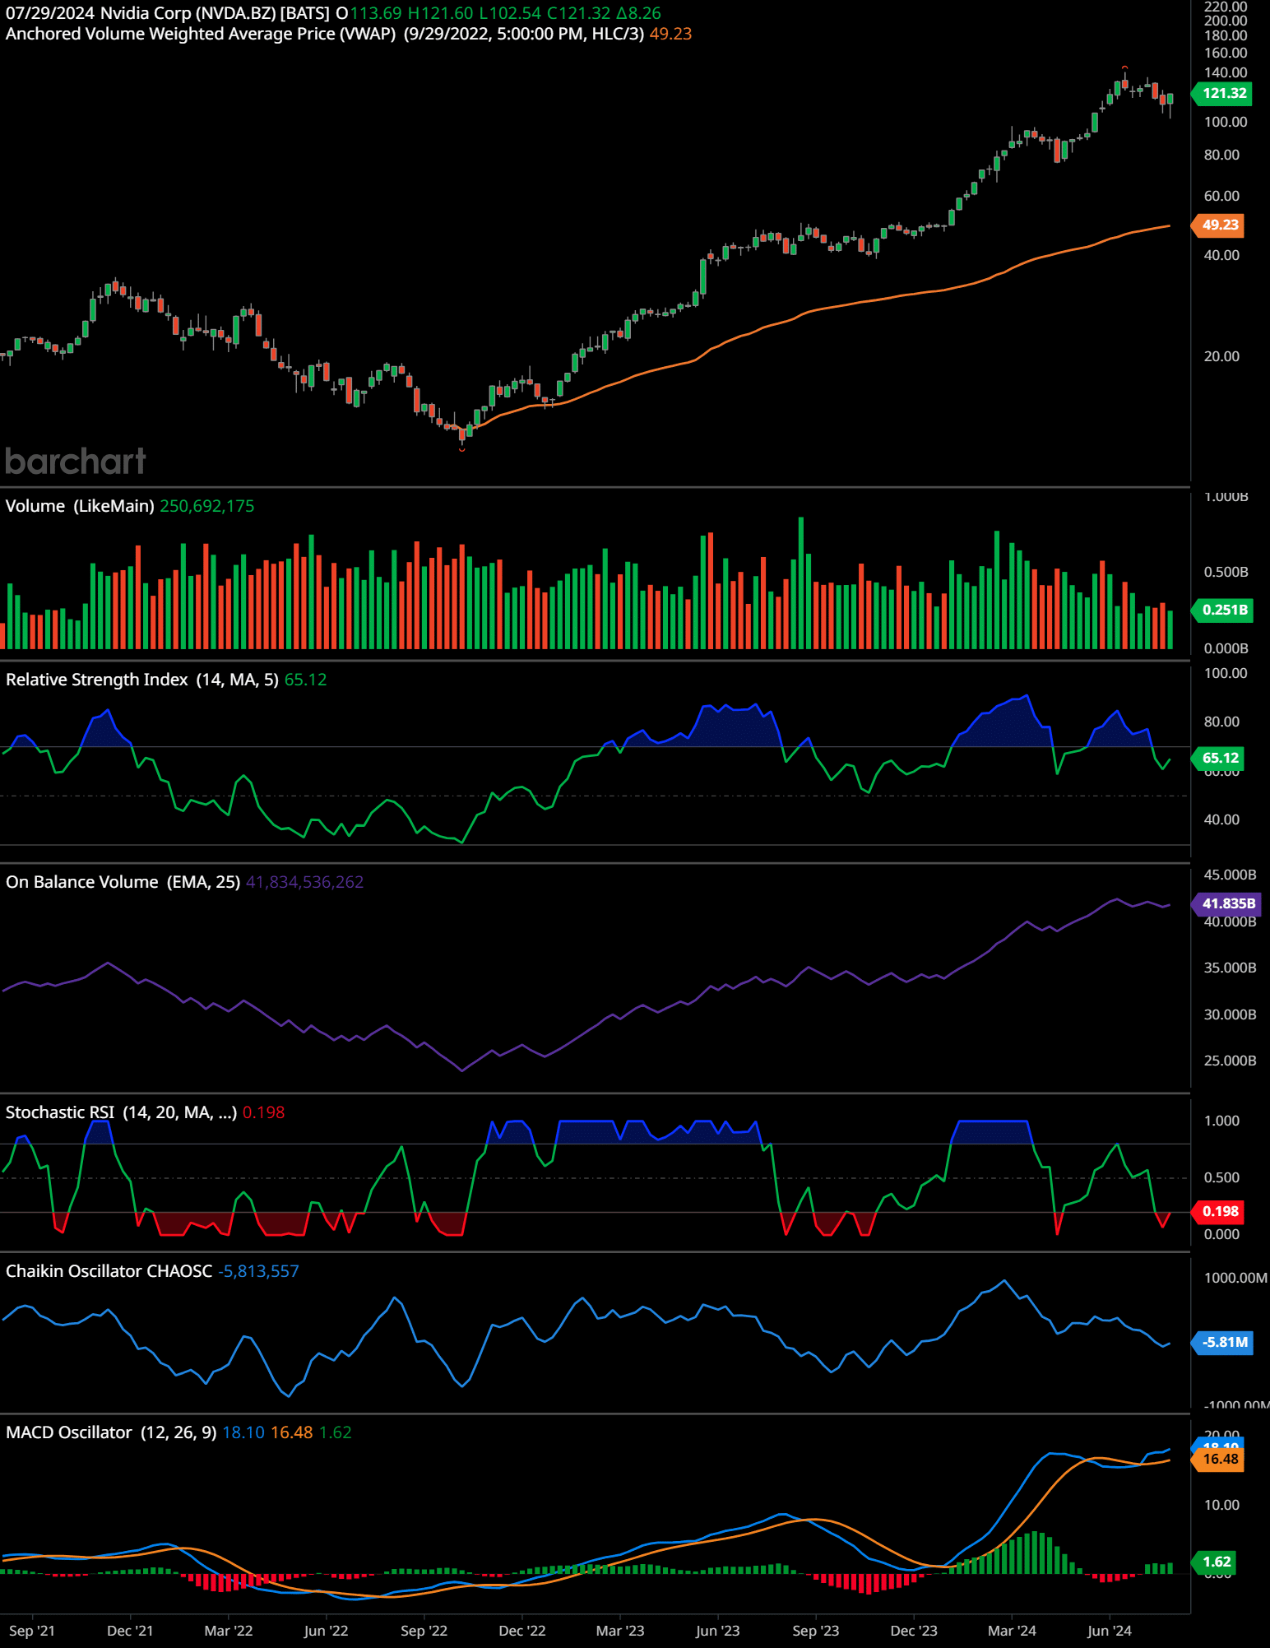1270x1648 pixels.
Task: Click the 0.000B volume axis label
Action: tap(1226, 648)
